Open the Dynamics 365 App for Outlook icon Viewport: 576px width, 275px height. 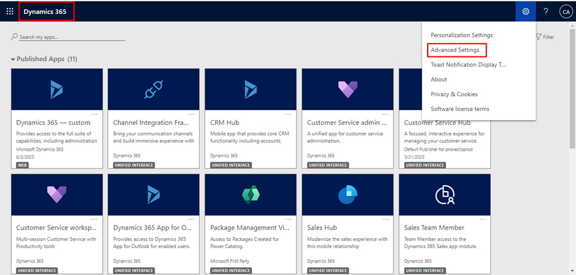point(154,195)
